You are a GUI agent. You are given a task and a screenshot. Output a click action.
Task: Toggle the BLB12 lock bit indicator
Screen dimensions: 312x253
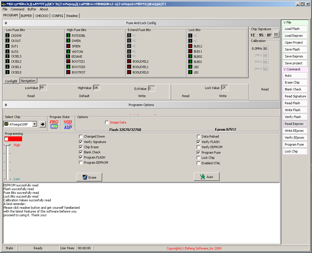tap(190, 46)
